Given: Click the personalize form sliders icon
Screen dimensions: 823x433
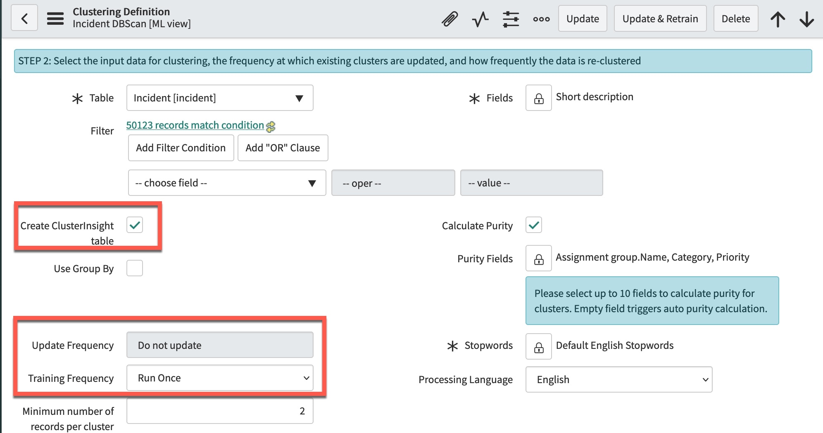Looking at the screenshot, I should [x=511, y=18].
